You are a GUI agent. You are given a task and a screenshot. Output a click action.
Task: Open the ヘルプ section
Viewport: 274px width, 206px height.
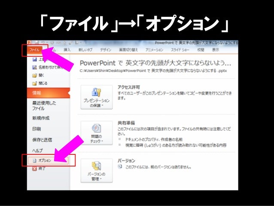pos(37,151)
